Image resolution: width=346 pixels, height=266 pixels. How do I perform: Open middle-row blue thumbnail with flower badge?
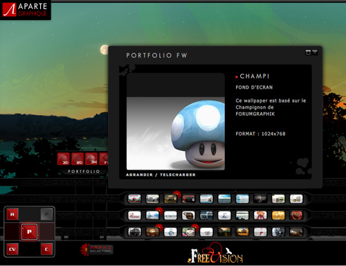pos(152,215)
